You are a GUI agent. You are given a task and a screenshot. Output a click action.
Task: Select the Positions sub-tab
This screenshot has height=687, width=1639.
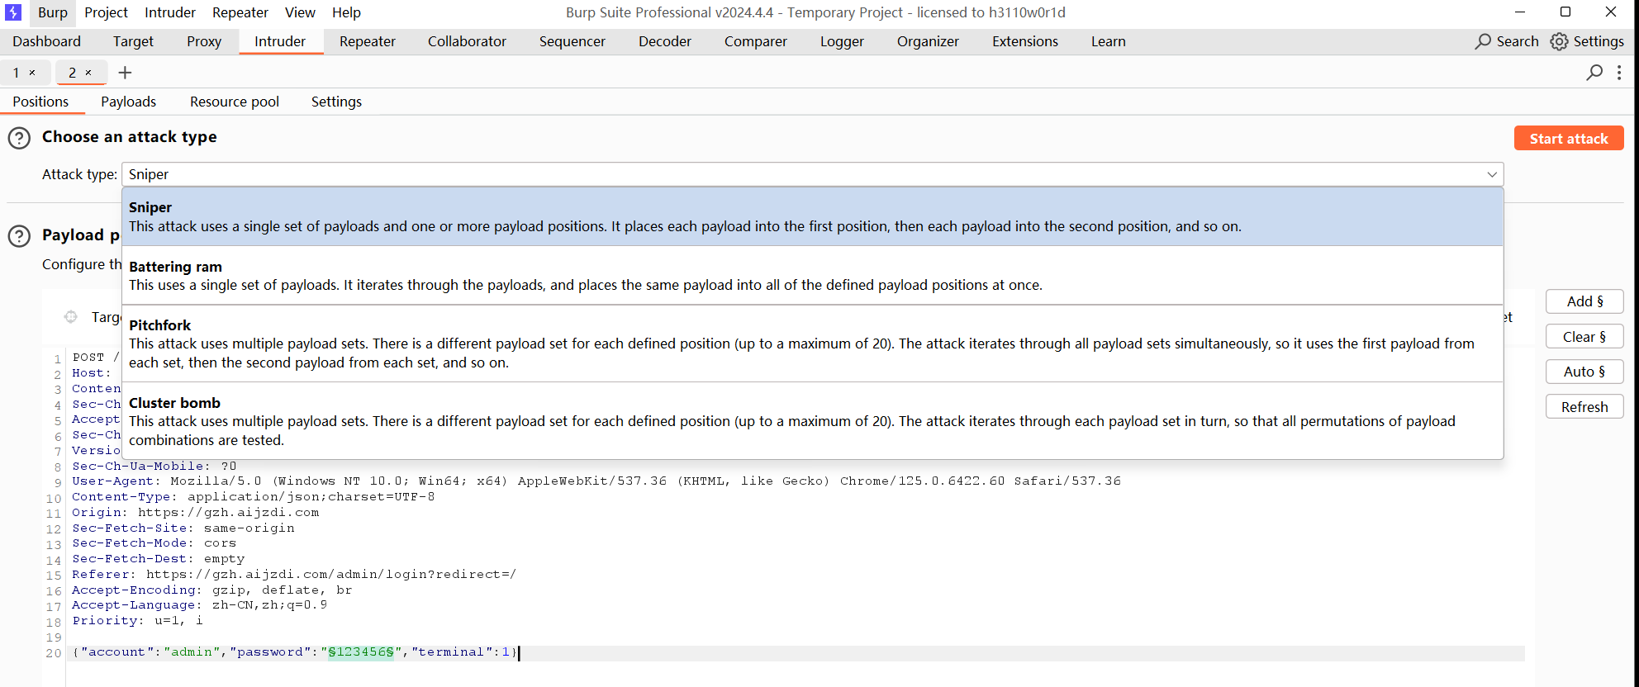pos(40,102)
